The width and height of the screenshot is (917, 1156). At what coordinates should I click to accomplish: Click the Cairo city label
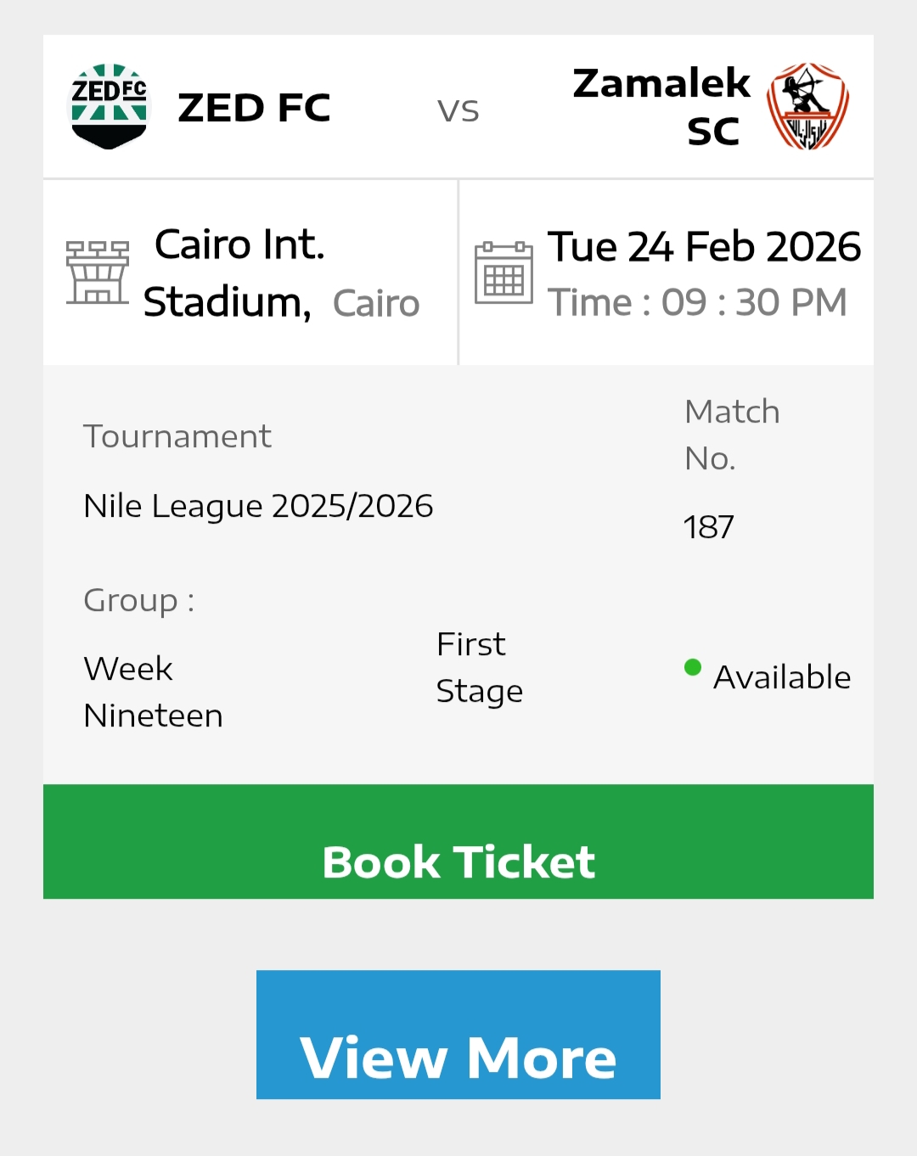click(x=375, y=303)
